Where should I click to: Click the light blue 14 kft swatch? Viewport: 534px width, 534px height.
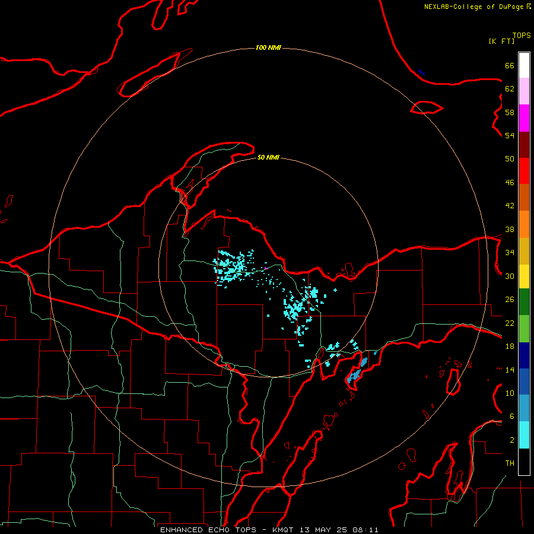tap(524, 408)
